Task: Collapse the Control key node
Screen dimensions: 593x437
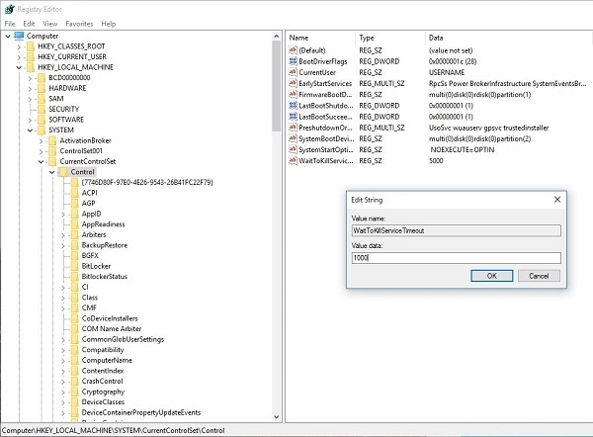Action: tap(50, 172)
